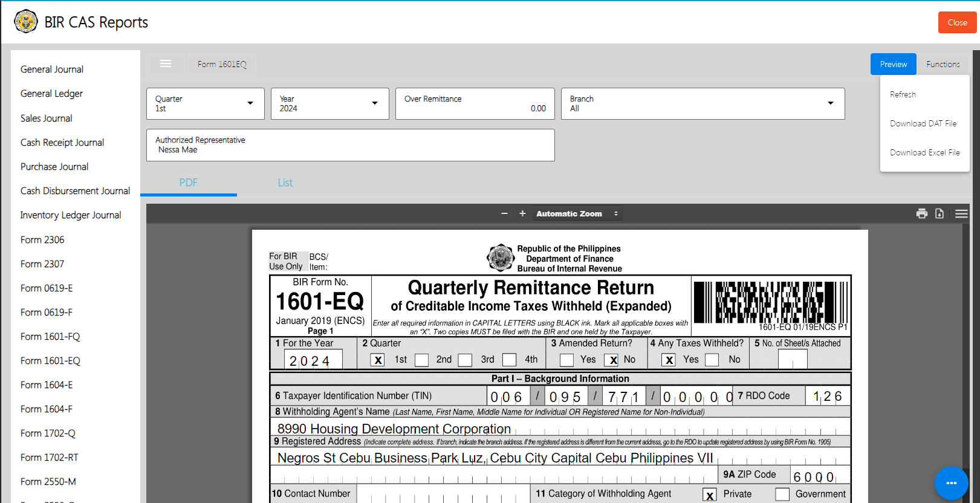This screenshot has width=980, height=503.
Task: Click the Over Remittance input field
Action: (475, 103)
